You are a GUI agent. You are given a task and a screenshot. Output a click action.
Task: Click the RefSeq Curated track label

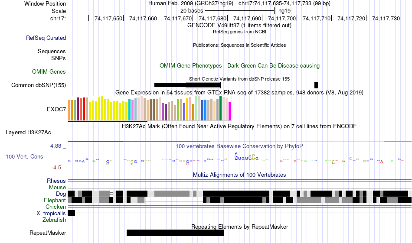[46, 38]
